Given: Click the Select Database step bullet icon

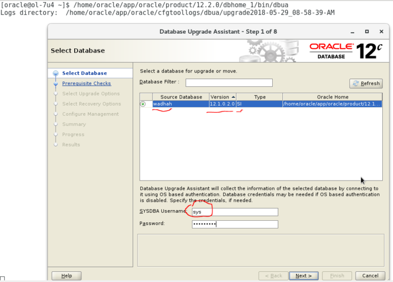Looking at the screenshot, I should click(x=55, y=73).
